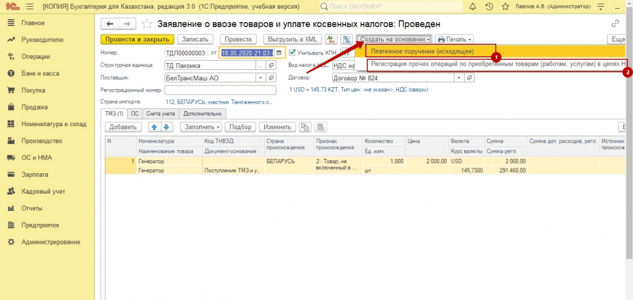Select the 291 460,00 sum cell
Viewport: 633px width, 300px height.
[x=506, y=171]
